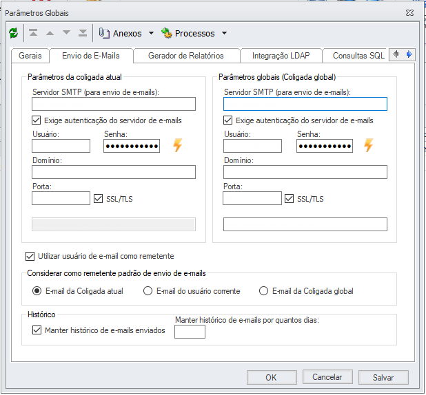Screen dimensions: 426x395
Task: Expand the Anexos dropdown arrow
Action: (152, 33)
